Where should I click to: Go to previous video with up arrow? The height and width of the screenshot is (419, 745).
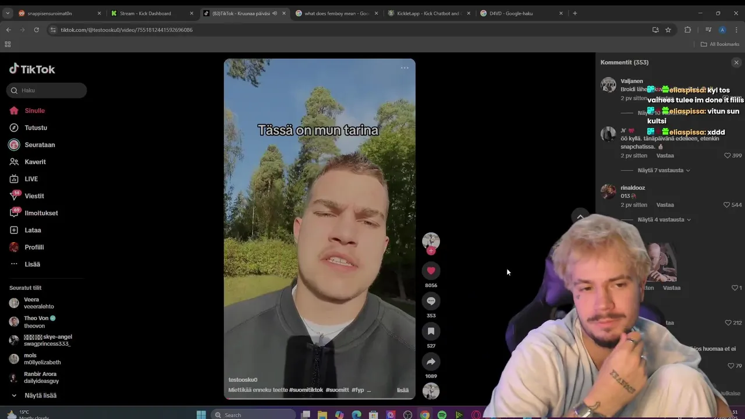(x=580, y=216)
